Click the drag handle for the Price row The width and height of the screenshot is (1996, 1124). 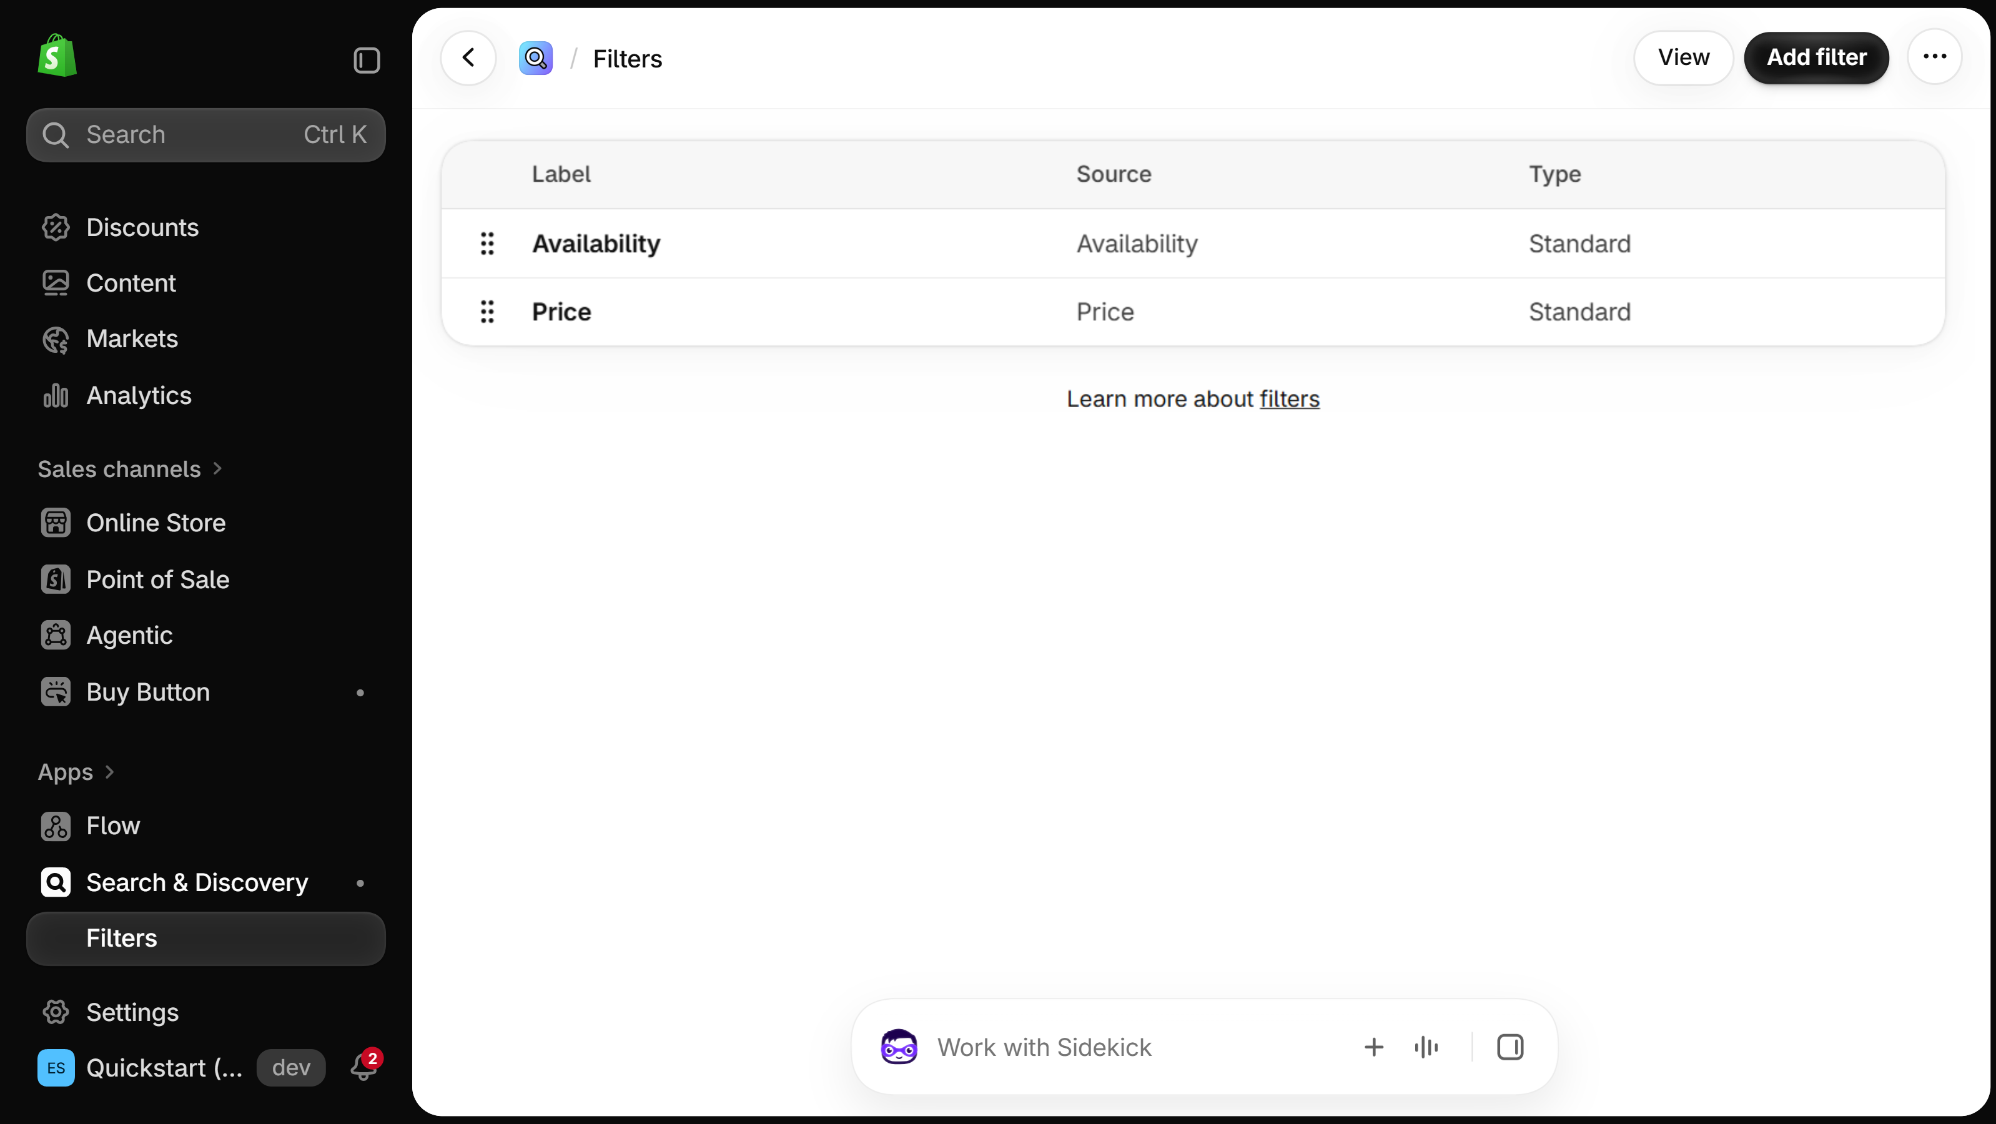point(487,312)
